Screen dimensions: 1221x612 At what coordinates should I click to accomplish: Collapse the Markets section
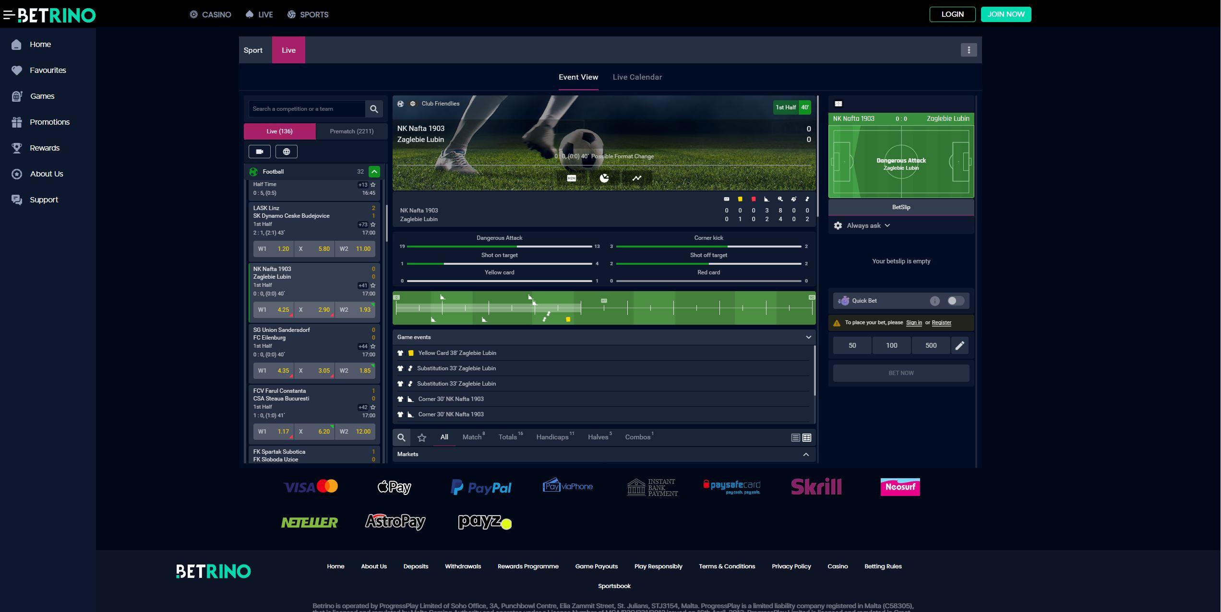(807, 454)
